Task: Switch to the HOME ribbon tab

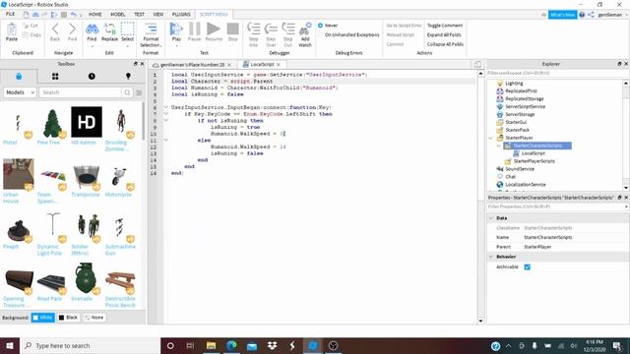Action: (95, 15)
